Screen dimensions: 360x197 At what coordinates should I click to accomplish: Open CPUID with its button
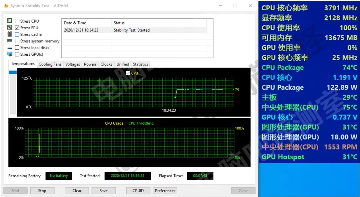pos(138,190)
